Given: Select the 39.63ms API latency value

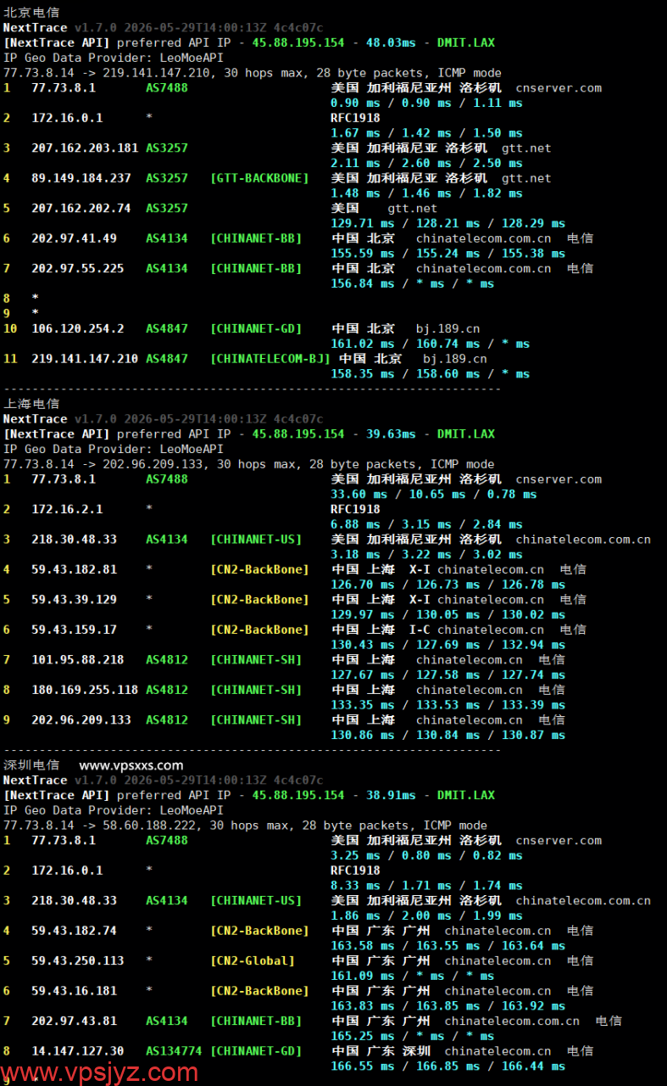Looking at the screenshot, I should pyautogui.click(x=391, y=434).
